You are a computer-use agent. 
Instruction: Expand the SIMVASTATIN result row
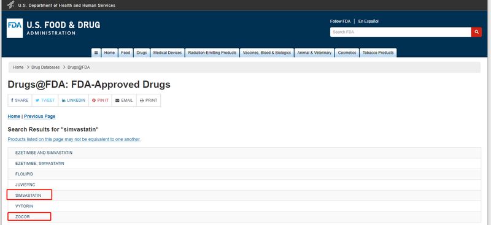point(244,196)
